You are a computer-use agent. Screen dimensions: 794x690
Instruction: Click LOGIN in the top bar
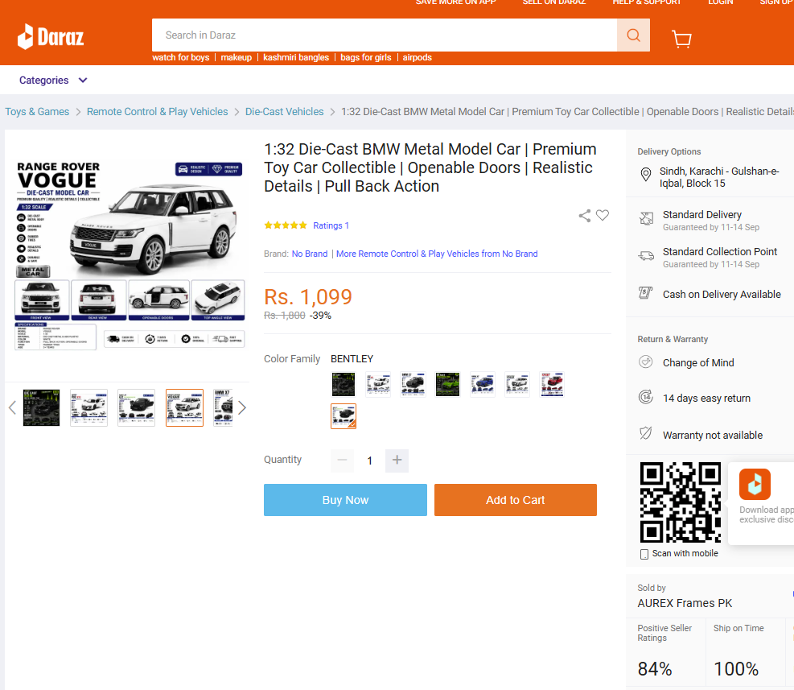[x=721, y=2]
